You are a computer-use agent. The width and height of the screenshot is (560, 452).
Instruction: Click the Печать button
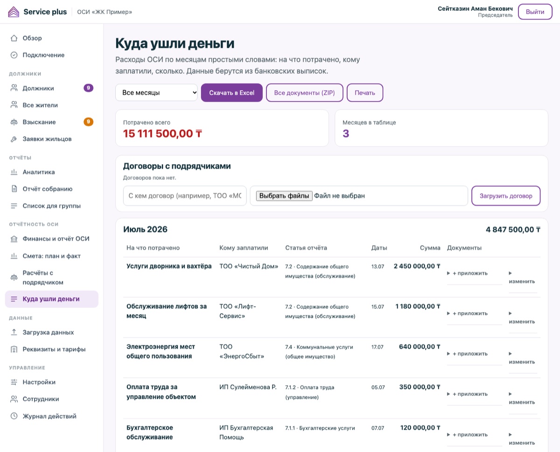(x=365, y=93)
